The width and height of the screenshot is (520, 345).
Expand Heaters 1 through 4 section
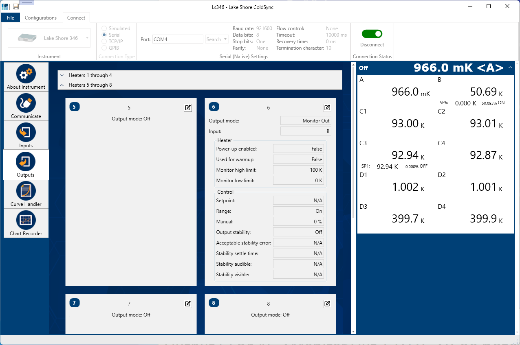(200, 75)
